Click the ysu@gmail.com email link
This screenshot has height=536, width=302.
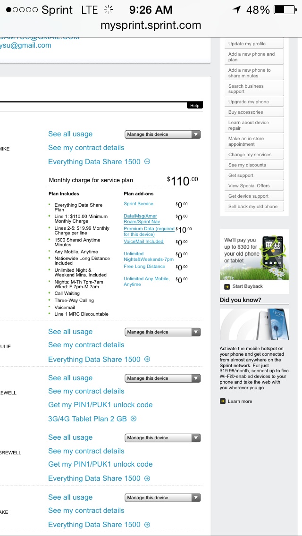pyautogui.click(x=25, y=45)
